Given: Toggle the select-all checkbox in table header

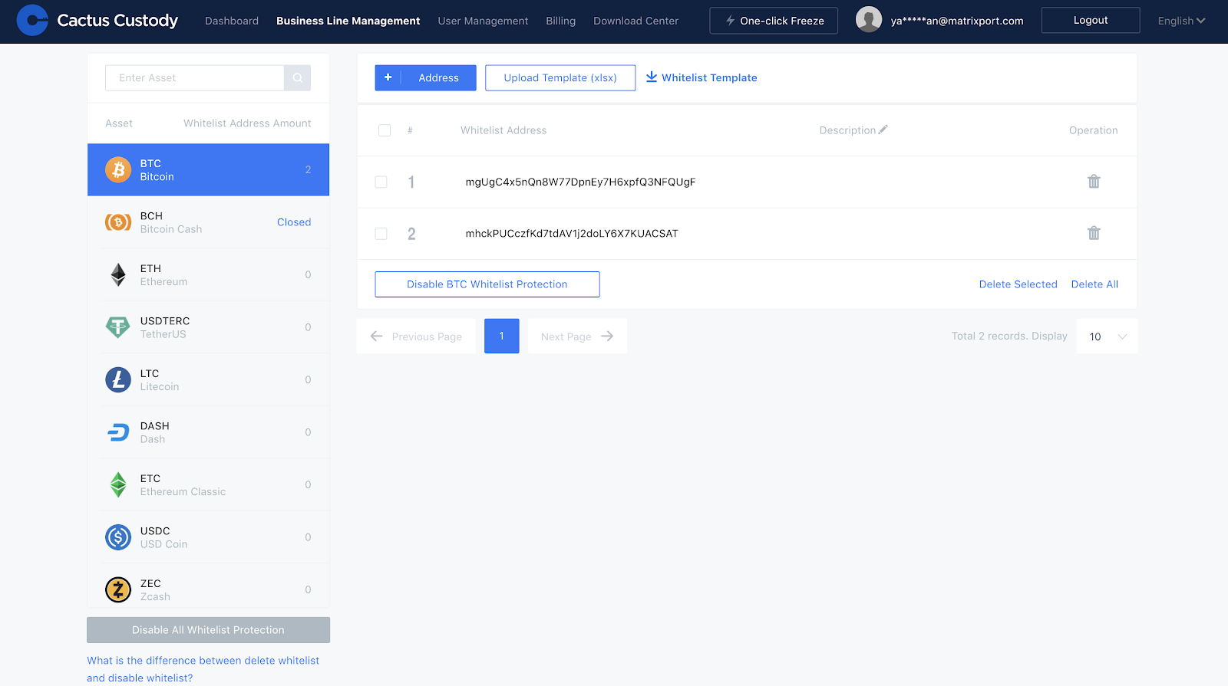Looking at the screenshot, I should tap(385, 130).
